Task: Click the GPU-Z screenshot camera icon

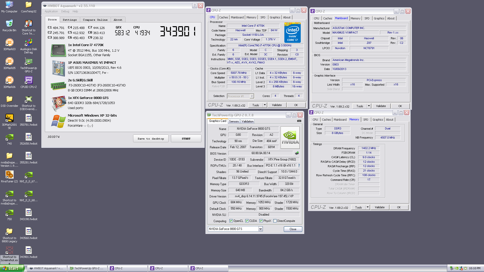Action: [x=299, y=121]
